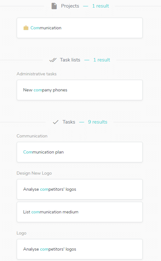Open the New company phones task list
Viewport: 161px width, 261px height.
pos(80,90)
